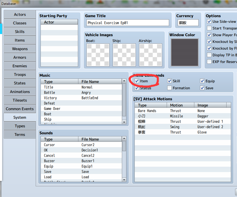
Task: Click the Music list scroll-up arrow
Action: point(124,81)
